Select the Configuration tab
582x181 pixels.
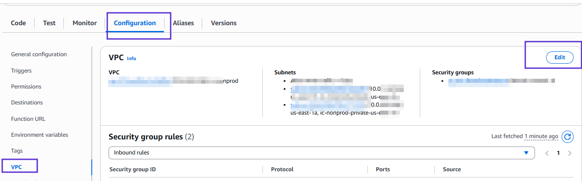pyautogui.click(x=135, y=23)
